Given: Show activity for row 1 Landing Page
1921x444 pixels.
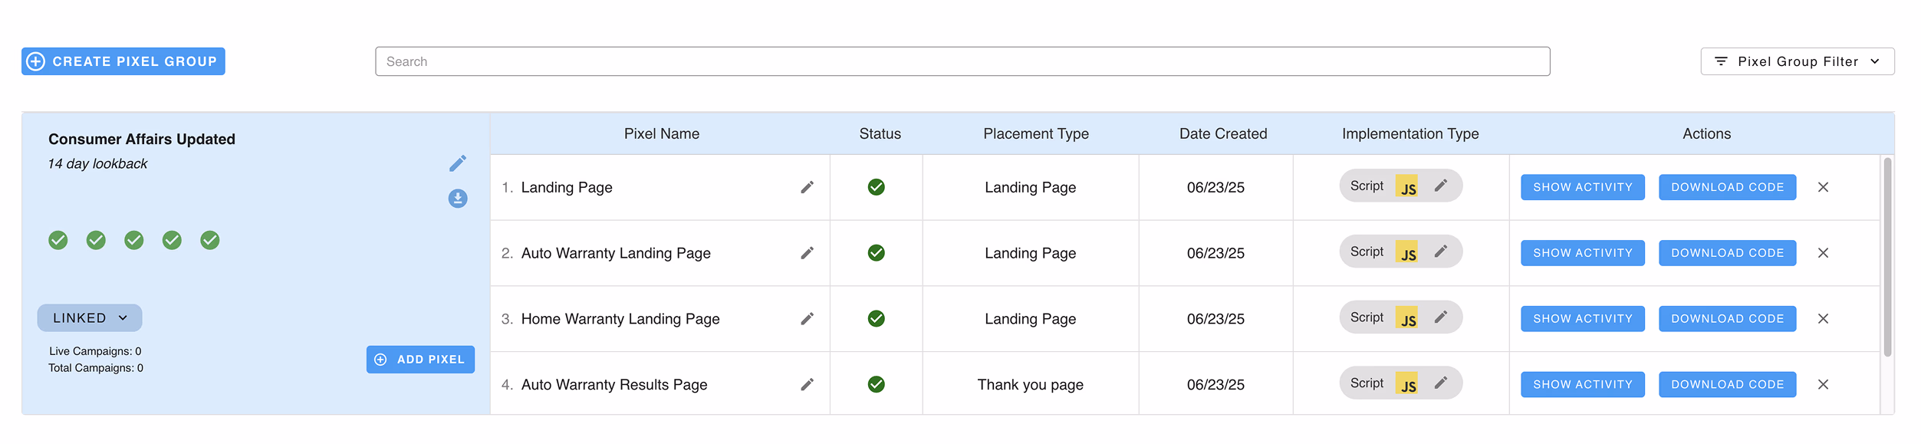Looking at the screenshot, I should tap(1583, 187).
